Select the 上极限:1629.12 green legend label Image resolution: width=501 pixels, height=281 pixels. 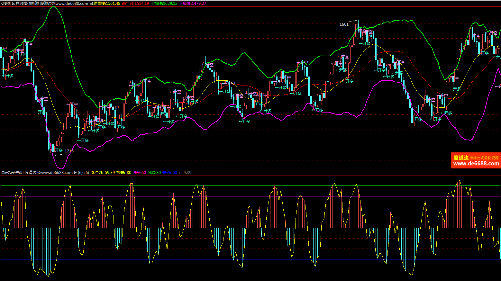[164, 4]
